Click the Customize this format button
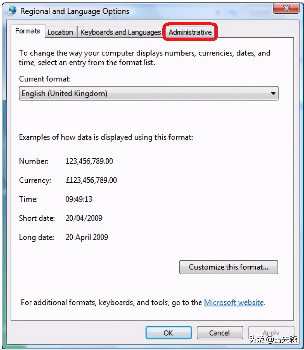The width and height of the screenshot is (304, 350). click(228, 267)
